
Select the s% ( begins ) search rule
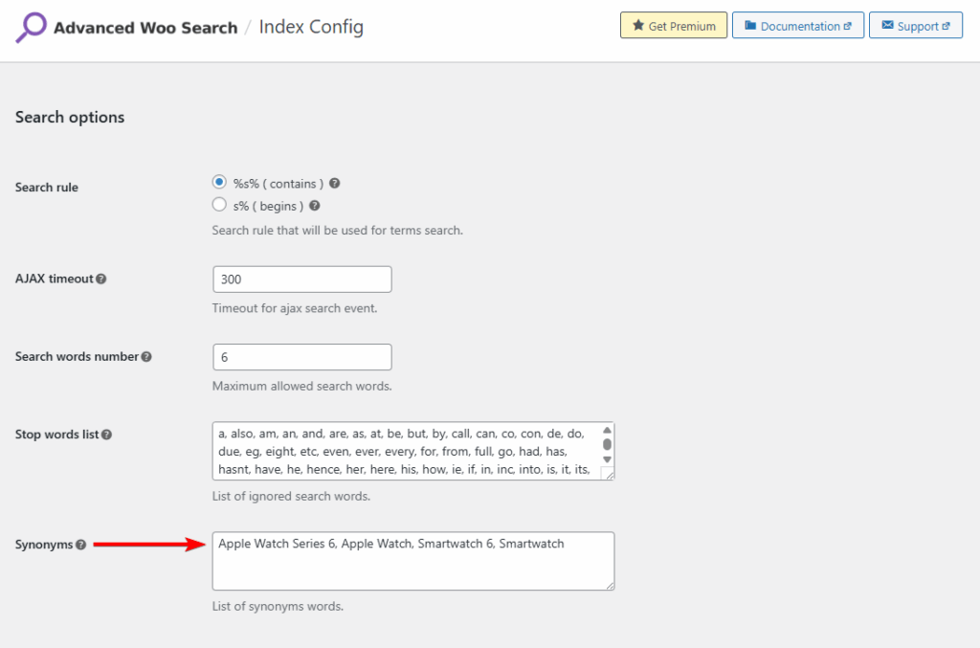click(219, 205)
